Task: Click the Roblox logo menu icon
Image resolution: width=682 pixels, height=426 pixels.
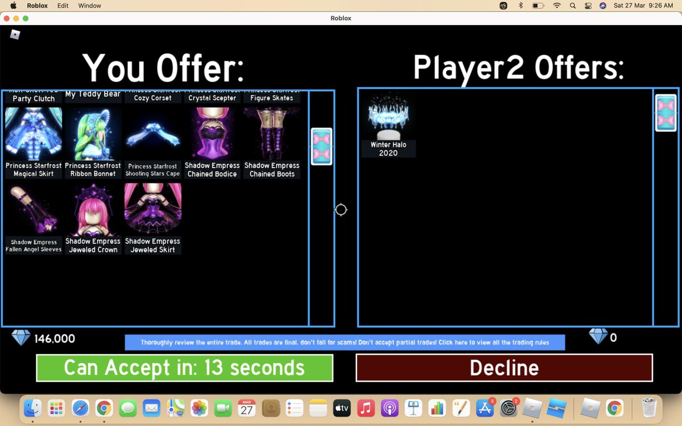Action: click(15, 35)
